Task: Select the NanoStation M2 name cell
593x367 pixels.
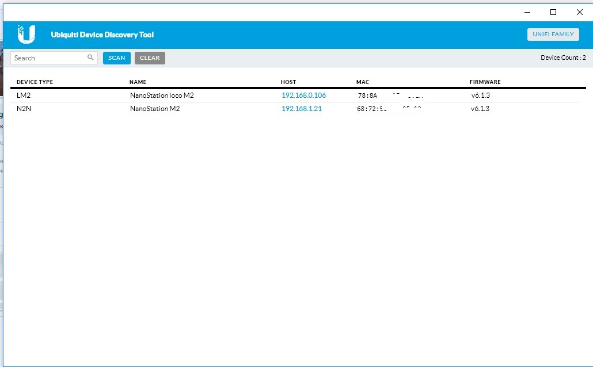Action: click(155, 109)
